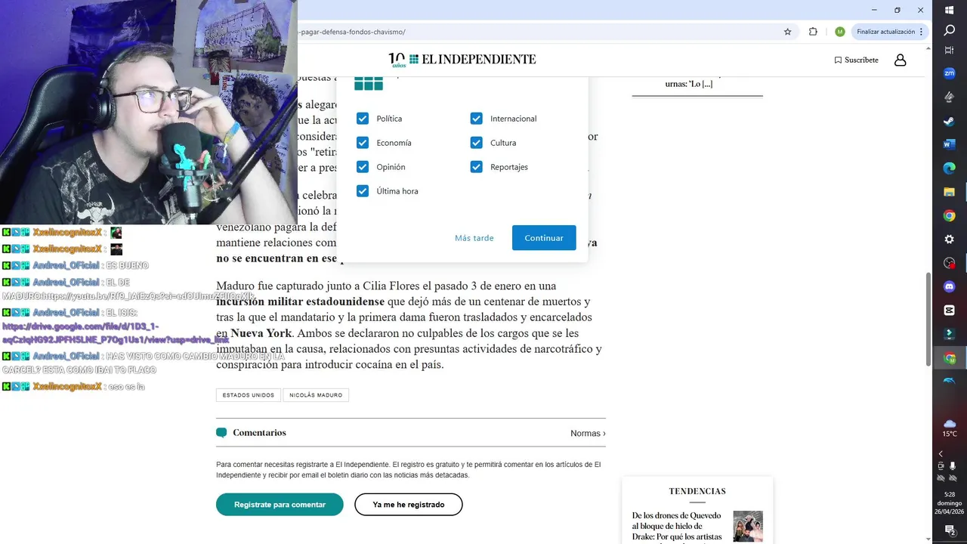Click the page vertical scrollbar thumb
Screen dimensions: 967x544
click(928, 319)
